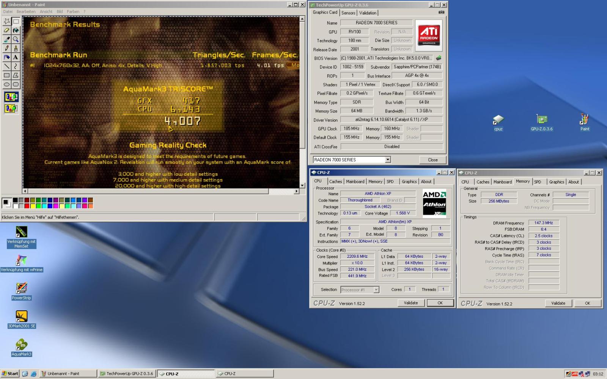The width and height of the screenshot is (607, 379).
Task: Close GPU-Z with the Close button
Action: tap(433, 160)
